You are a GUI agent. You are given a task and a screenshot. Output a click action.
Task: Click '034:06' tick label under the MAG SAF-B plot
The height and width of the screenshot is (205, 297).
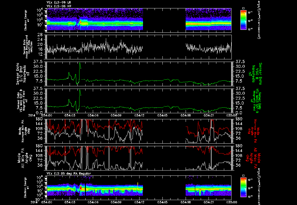click(93, 115)
